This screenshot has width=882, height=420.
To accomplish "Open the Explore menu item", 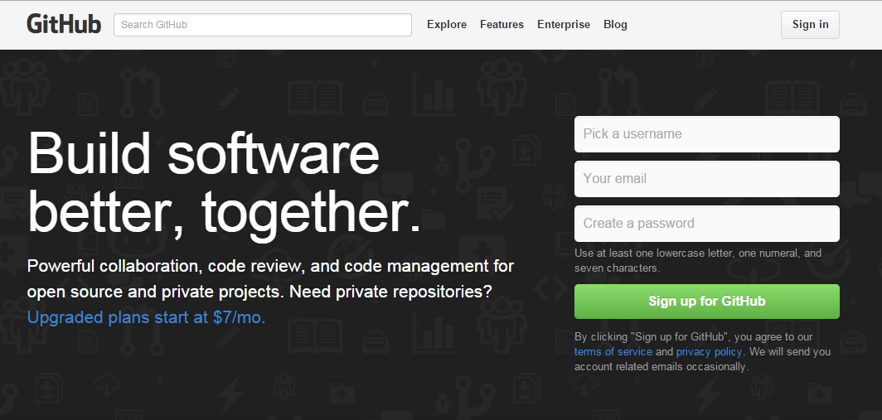I will pyautogui.click(x=447, y=24).
